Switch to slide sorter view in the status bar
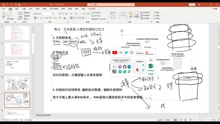Screen dimensions: 220x124 click(180, 120)
